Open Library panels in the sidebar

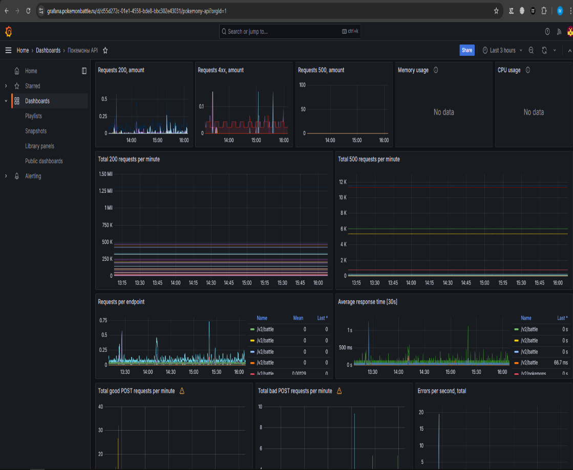(39, 146)
